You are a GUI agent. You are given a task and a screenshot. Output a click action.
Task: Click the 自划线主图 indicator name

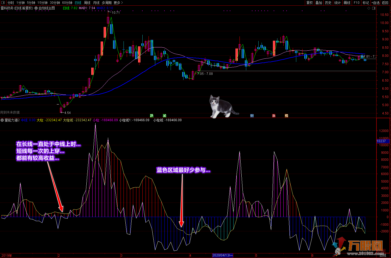click(x=47, y=8)
